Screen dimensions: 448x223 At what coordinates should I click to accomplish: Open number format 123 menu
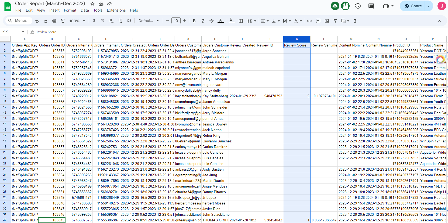tap(129, 21)
